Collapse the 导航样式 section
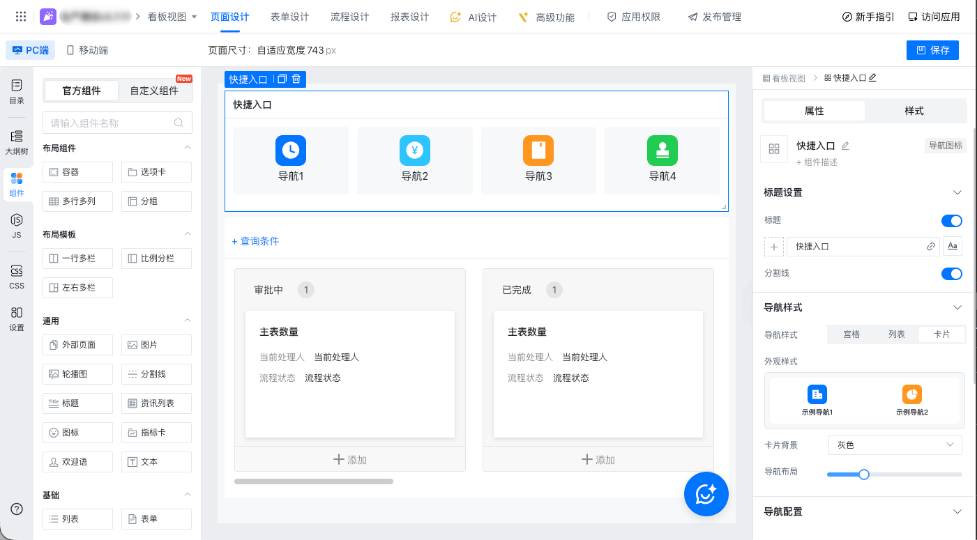This screenshot has width=977, height=540. click(957, 307)
